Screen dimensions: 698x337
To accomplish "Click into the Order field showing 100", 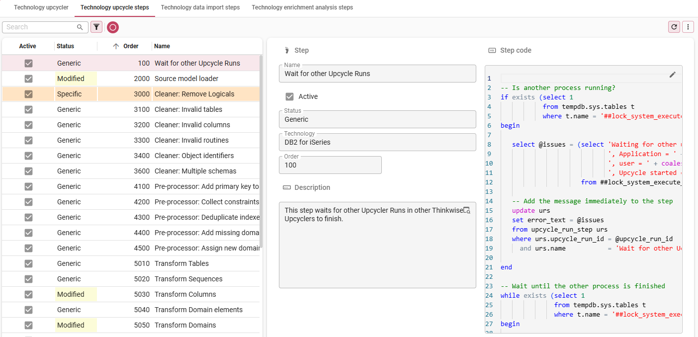I will pyautogui.click(x=330, y=165).
